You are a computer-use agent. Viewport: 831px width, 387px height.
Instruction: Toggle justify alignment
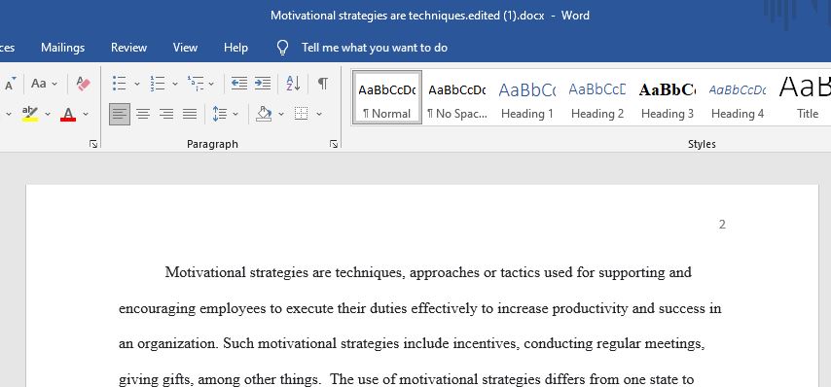coord(190,114)
